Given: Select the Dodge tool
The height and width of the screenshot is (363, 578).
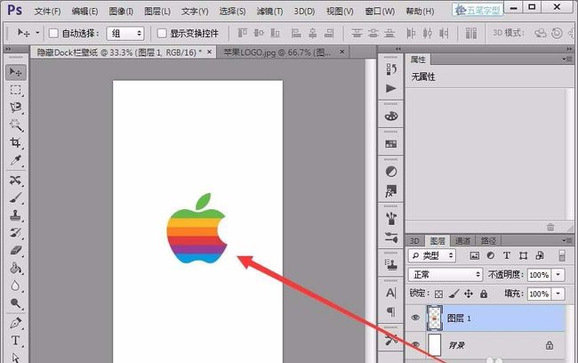Looking at the screenshot, I should click(x=15, y=303).
